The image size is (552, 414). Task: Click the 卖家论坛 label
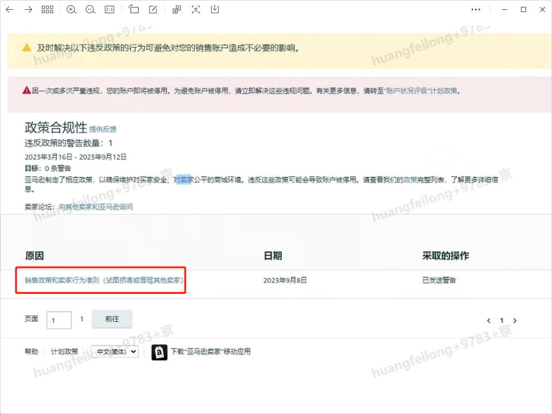click(40, 206)
